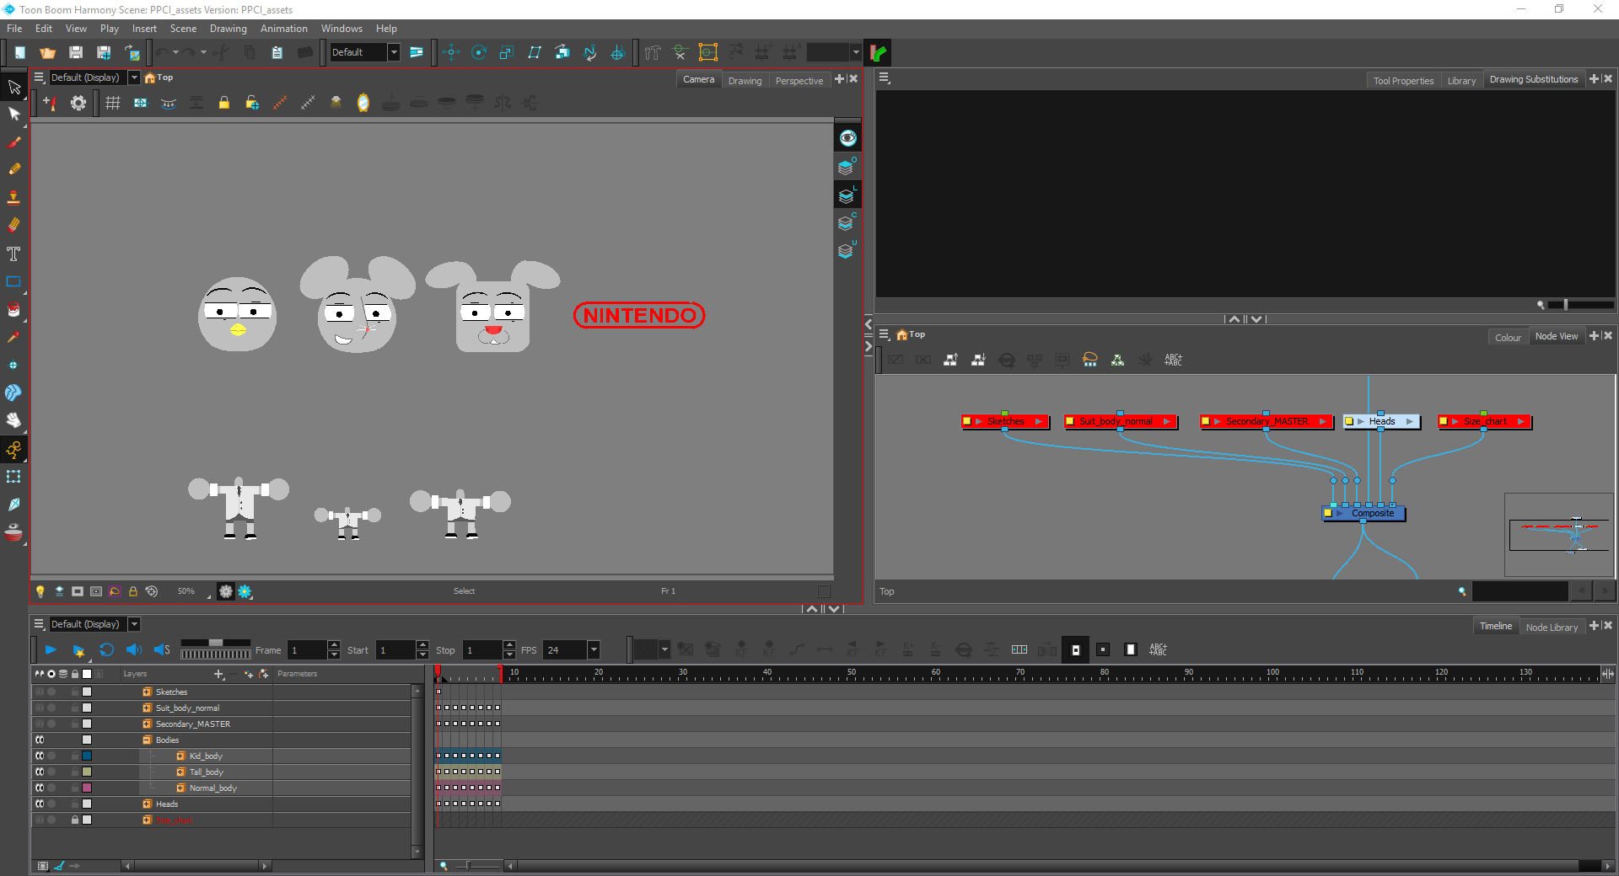Select the Rotate animation tool
1619x876 pixels.
(479, 52)
